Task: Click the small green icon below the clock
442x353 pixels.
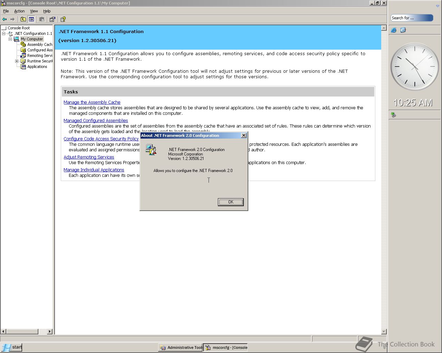Action: [393, 114]
